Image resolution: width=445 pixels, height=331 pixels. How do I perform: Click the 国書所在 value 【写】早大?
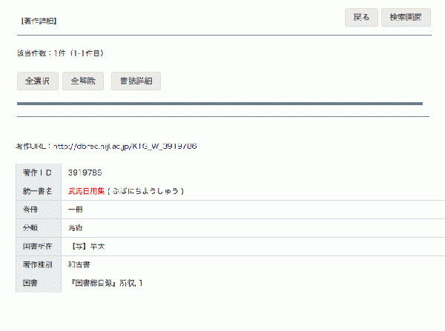coord(88,247)
